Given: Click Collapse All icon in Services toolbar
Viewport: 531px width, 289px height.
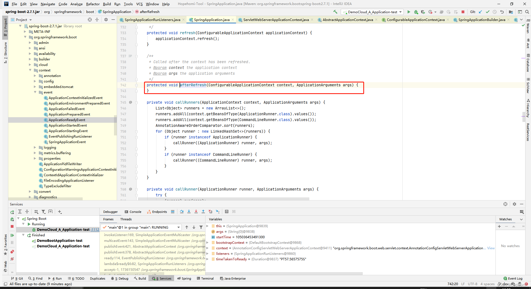Looking at the screenshot, I should 27,212.
